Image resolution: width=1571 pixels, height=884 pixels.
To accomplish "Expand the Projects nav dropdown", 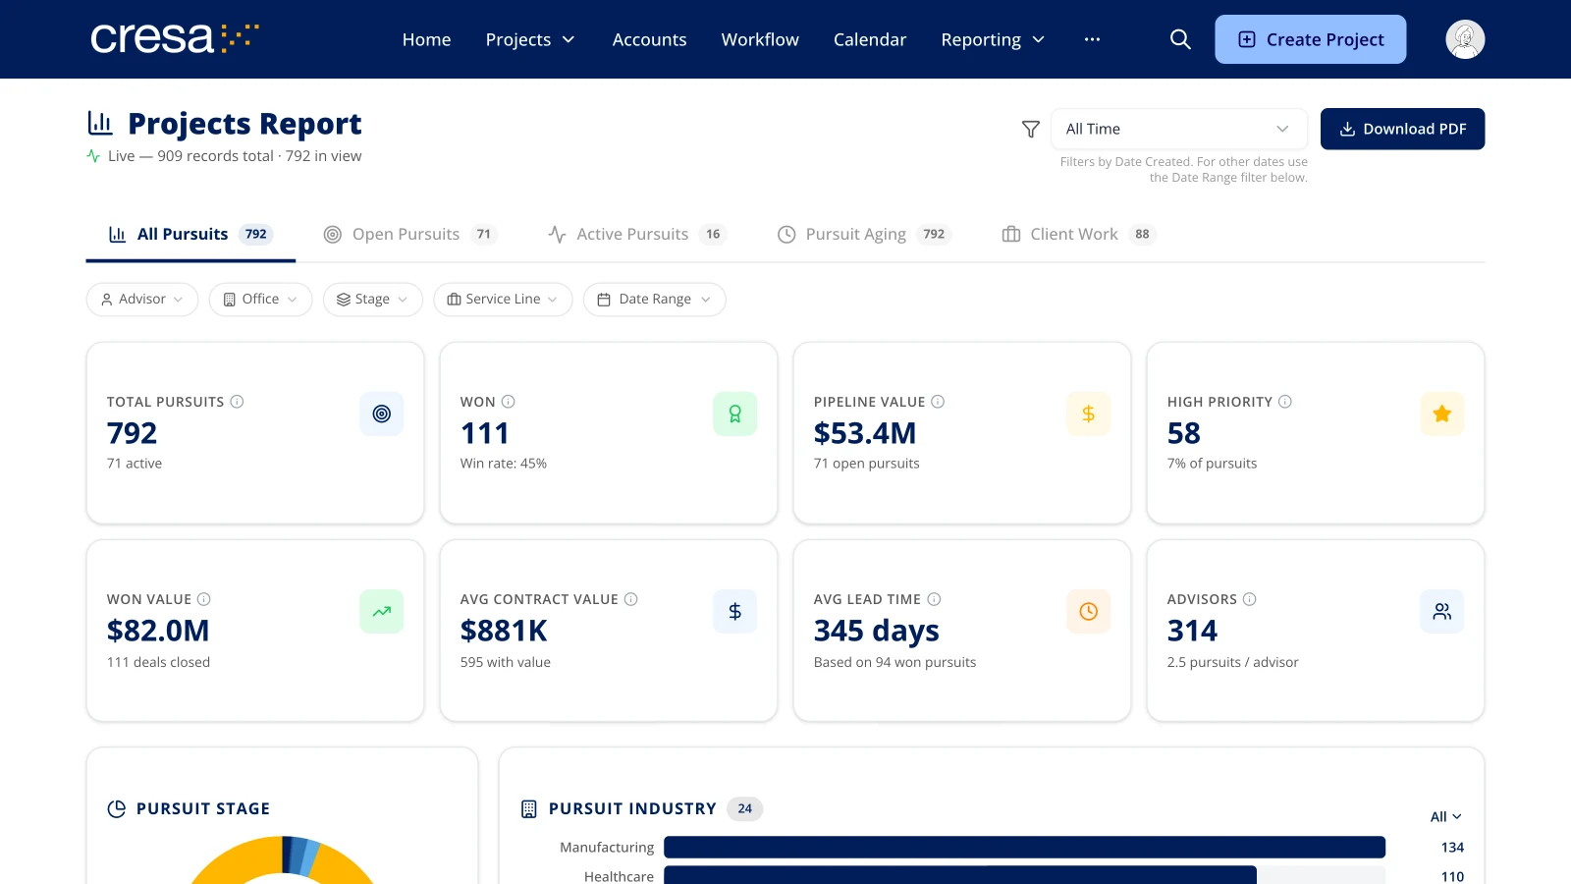I will tap(530, 39).
